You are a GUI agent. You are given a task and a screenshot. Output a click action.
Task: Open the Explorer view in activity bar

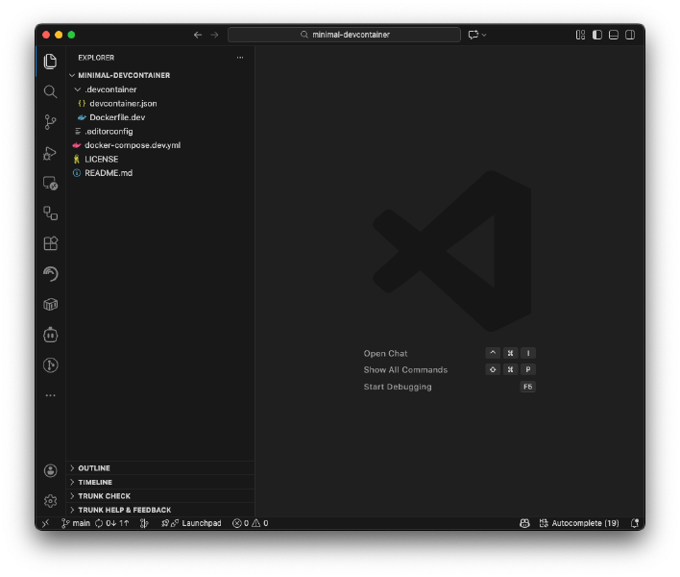(x=50, y=62)
